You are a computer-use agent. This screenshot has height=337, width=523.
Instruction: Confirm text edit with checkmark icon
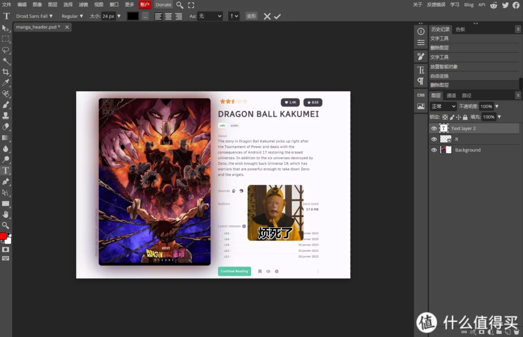tap(277, 16)
